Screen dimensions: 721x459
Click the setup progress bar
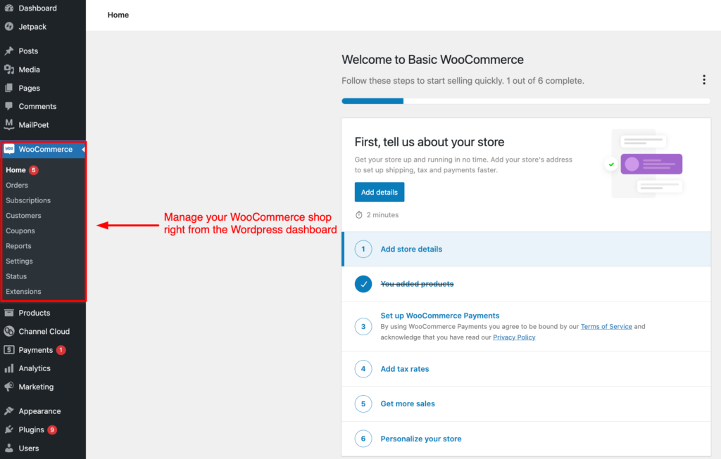(x=526, y=101)
